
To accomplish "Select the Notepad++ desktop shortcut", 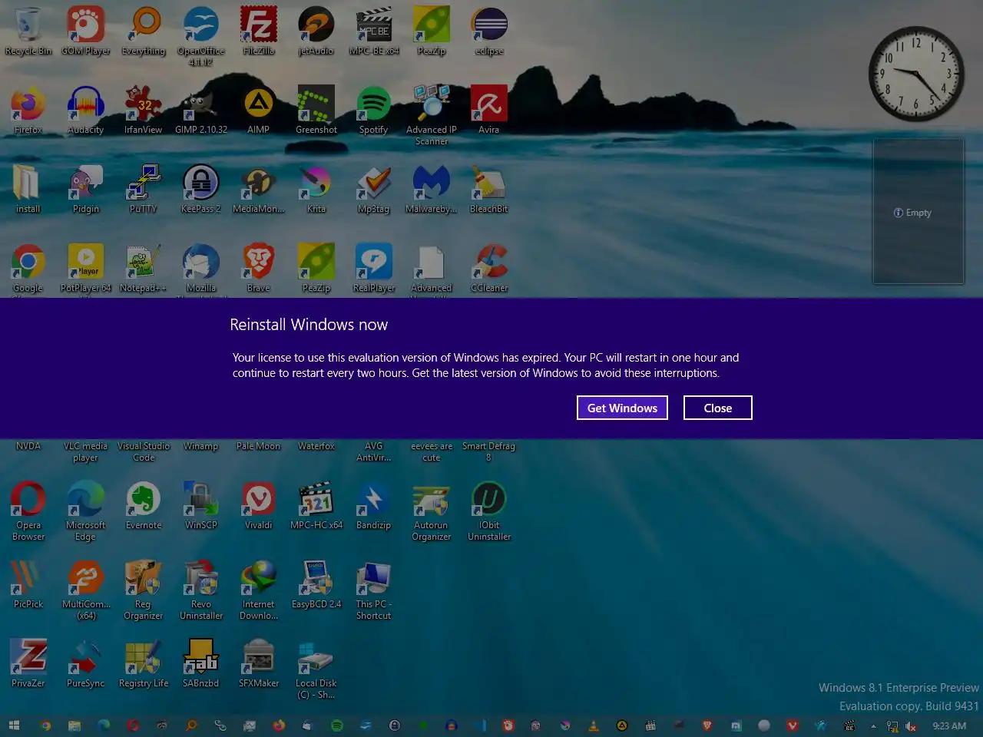I will click(144, 268).
